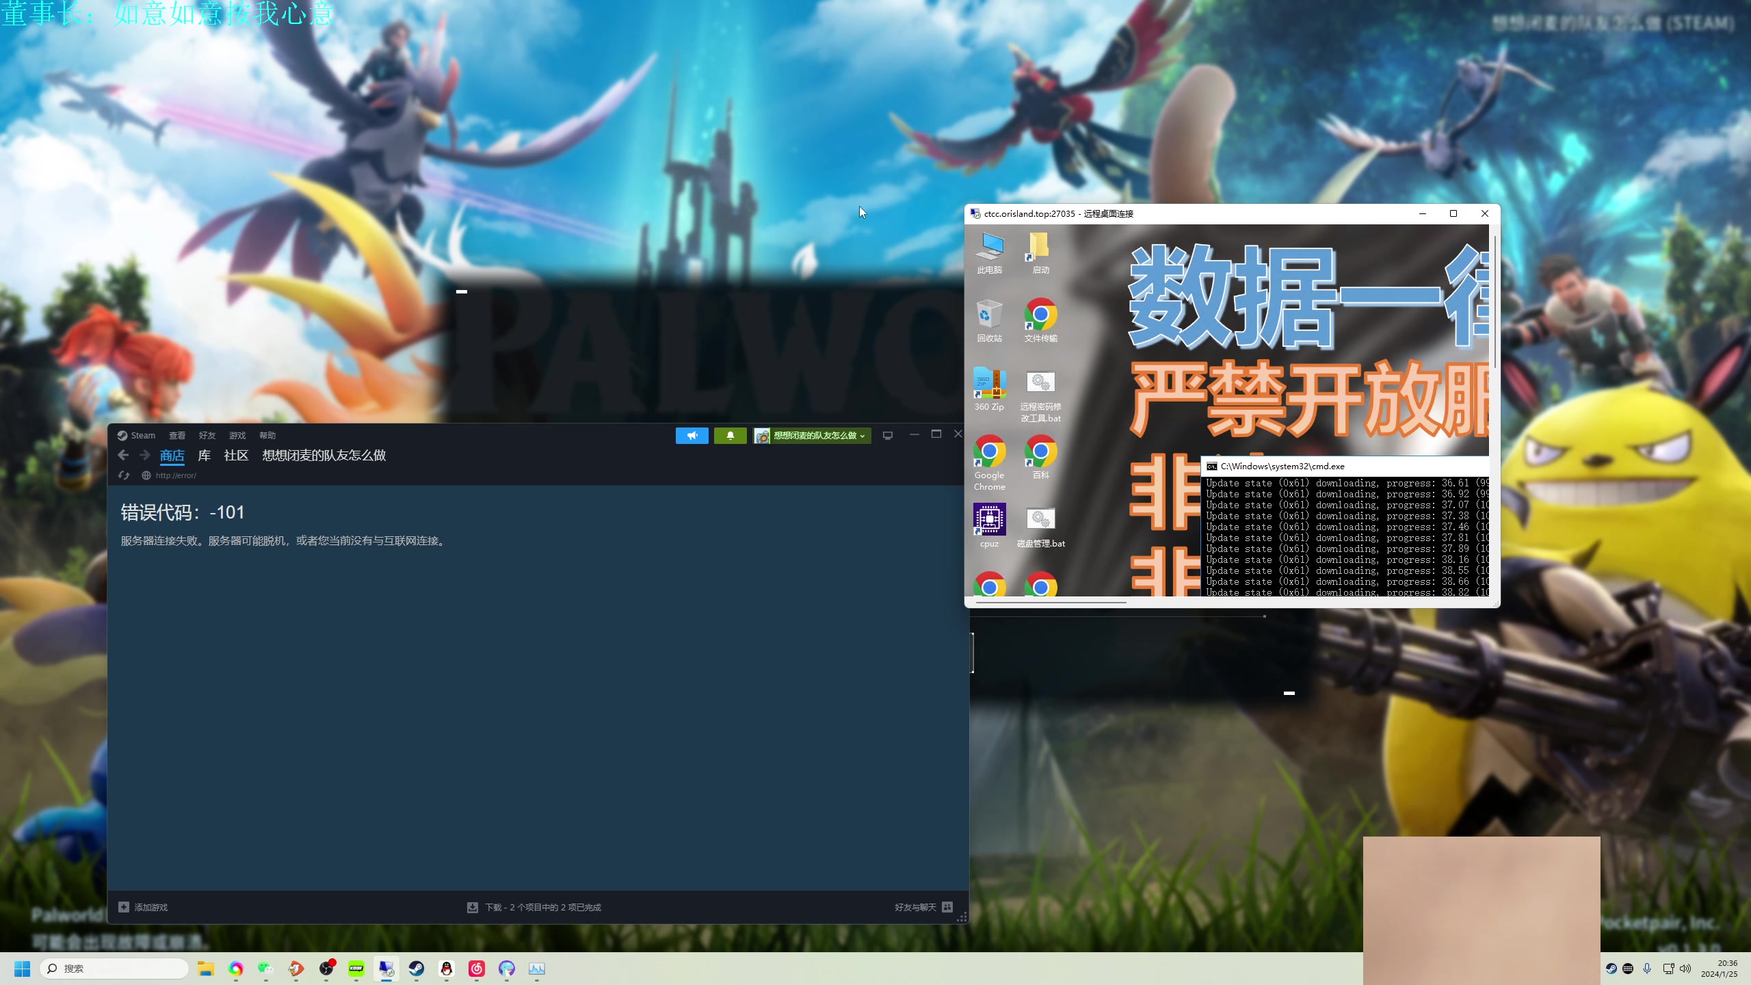Select 远程密码修改工具.bat in remote desktop
Viewport: 1751px width, 985px height.
(1040, 396)
